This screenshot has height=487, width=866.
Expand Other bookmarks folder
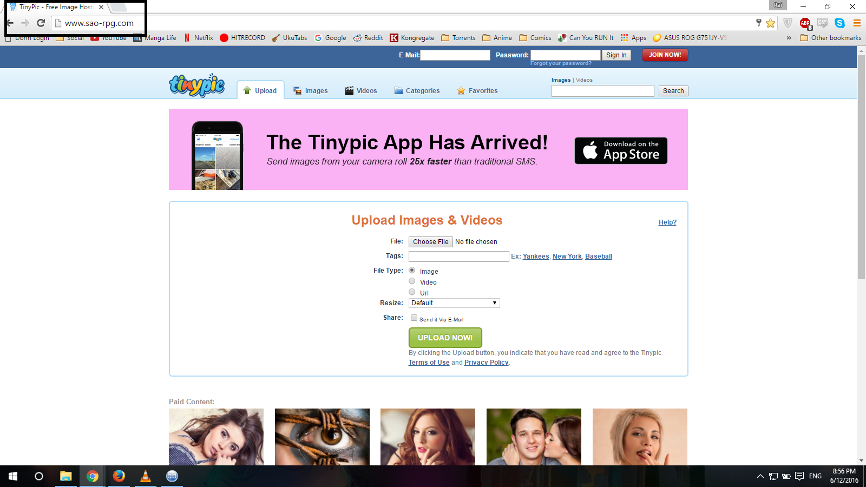tap(831, 38)
